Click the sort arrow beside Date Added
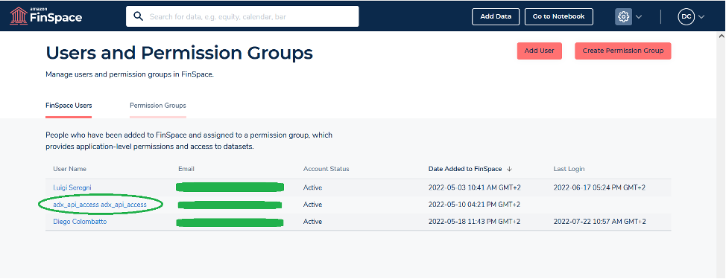The height and width of the screenshot is (279, 726). (x=509, y=169)
